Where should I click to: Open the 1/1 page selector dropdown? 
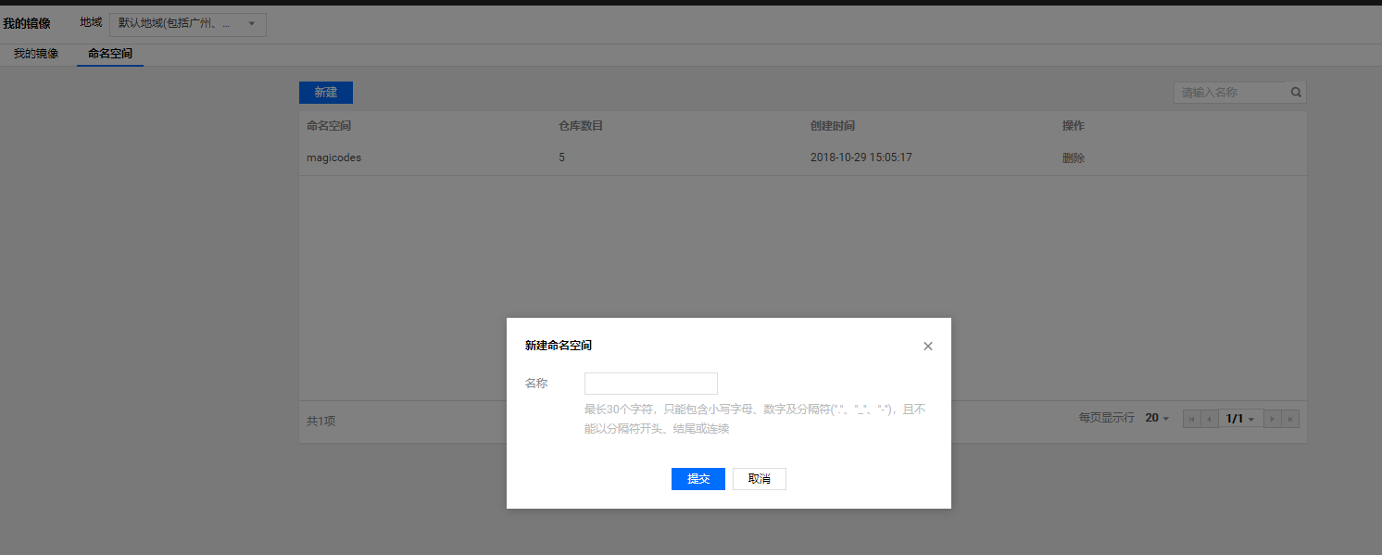(1240, 419)
